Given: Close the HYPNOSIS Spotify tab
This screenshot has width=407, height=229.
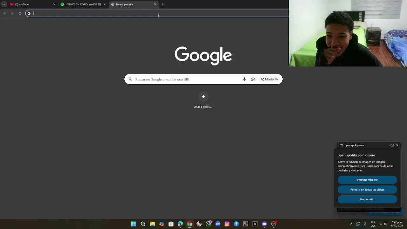Looking at the screenshot, I should (x=105, y=4).
